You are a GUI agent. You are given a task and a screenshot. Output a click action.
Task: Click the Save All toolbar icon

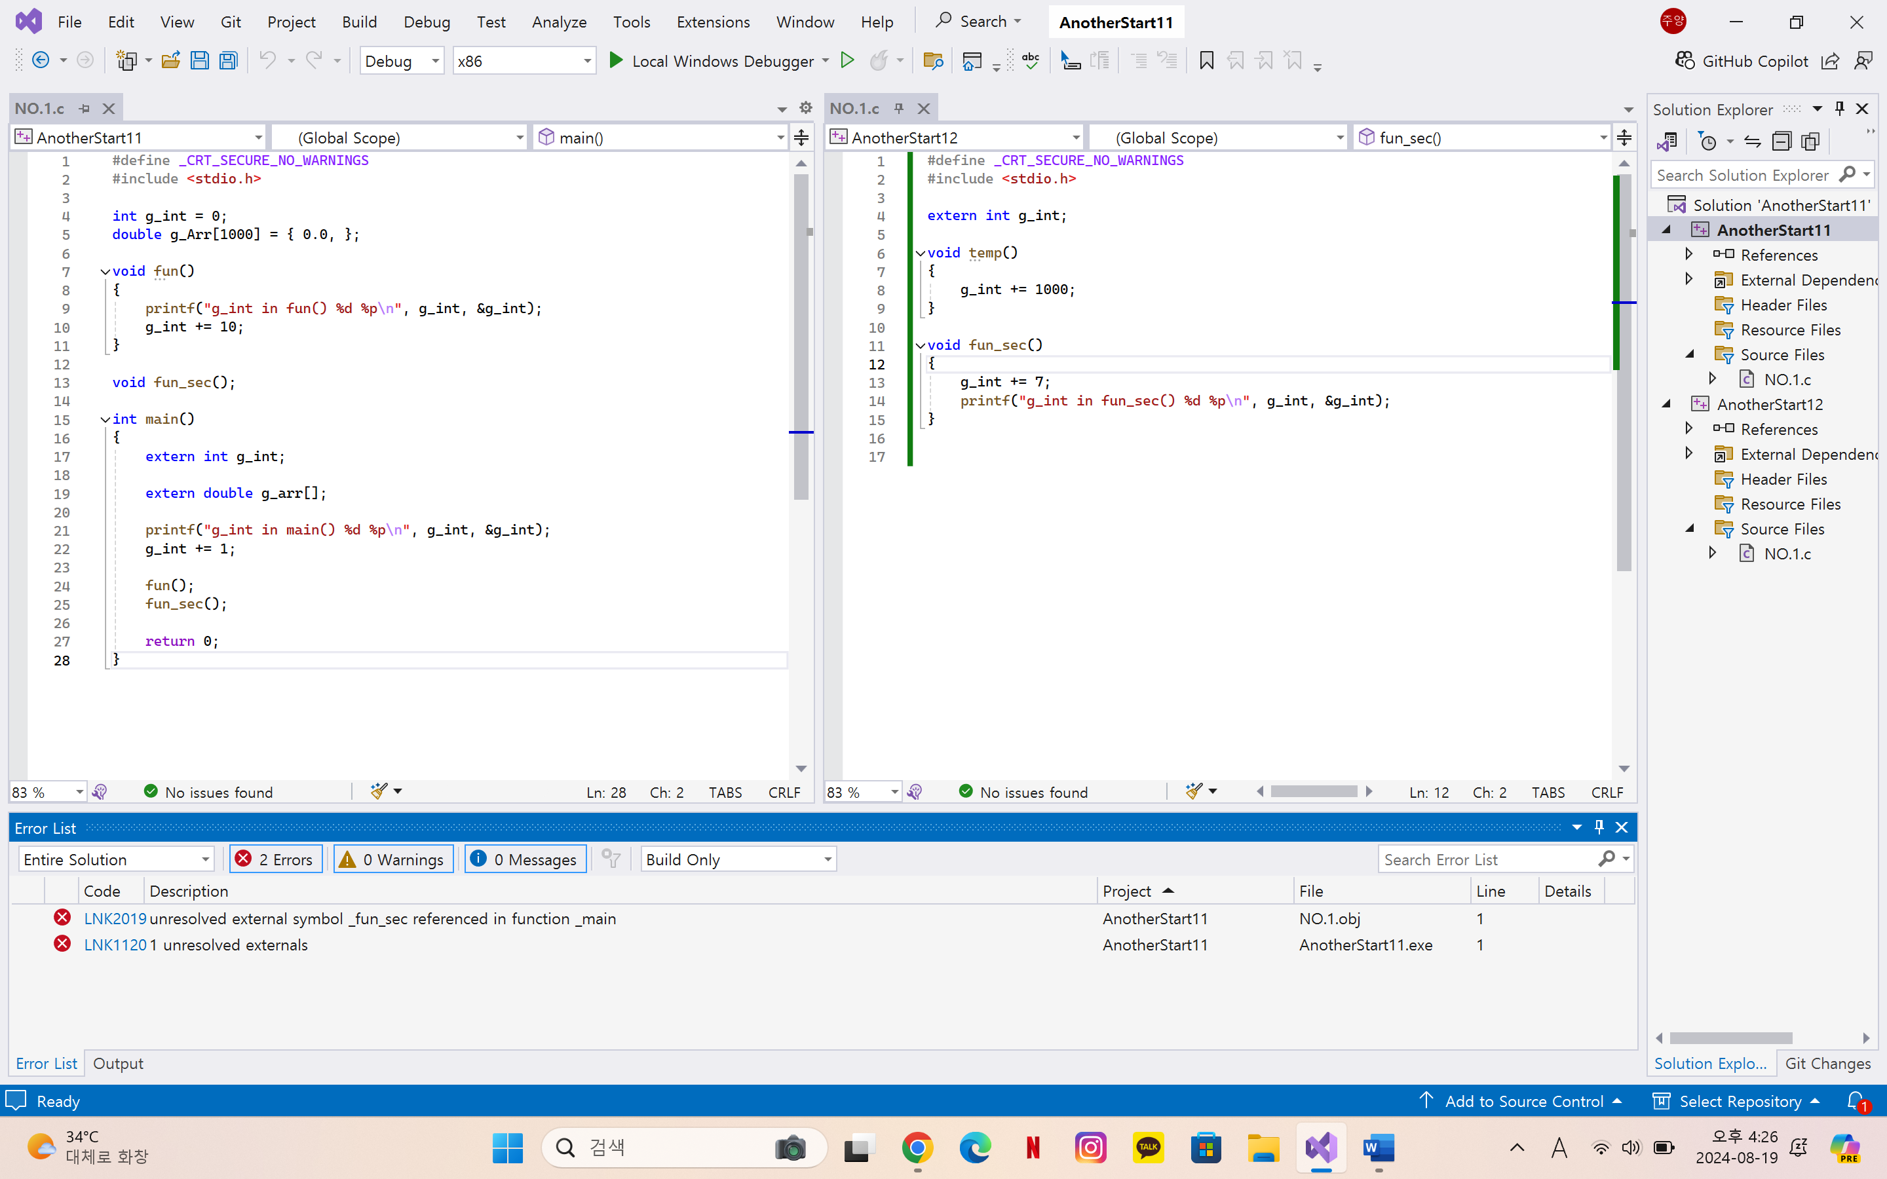[229, 60]
